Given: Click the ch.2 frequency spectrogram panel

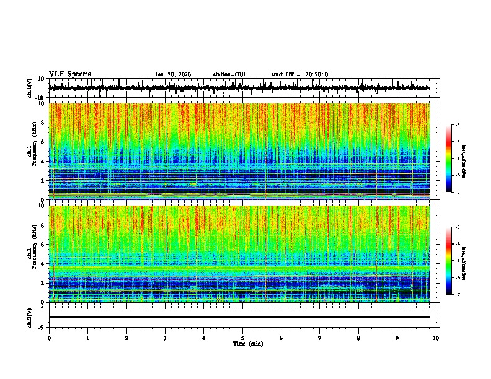Looking at the screenshot, I should [239, 254].
